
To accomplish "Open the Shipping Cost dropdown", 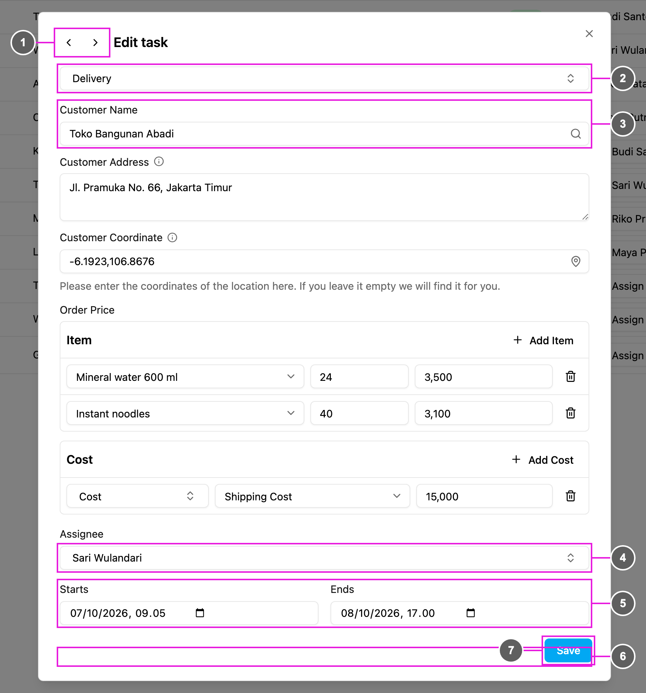I will coord(313,496).
